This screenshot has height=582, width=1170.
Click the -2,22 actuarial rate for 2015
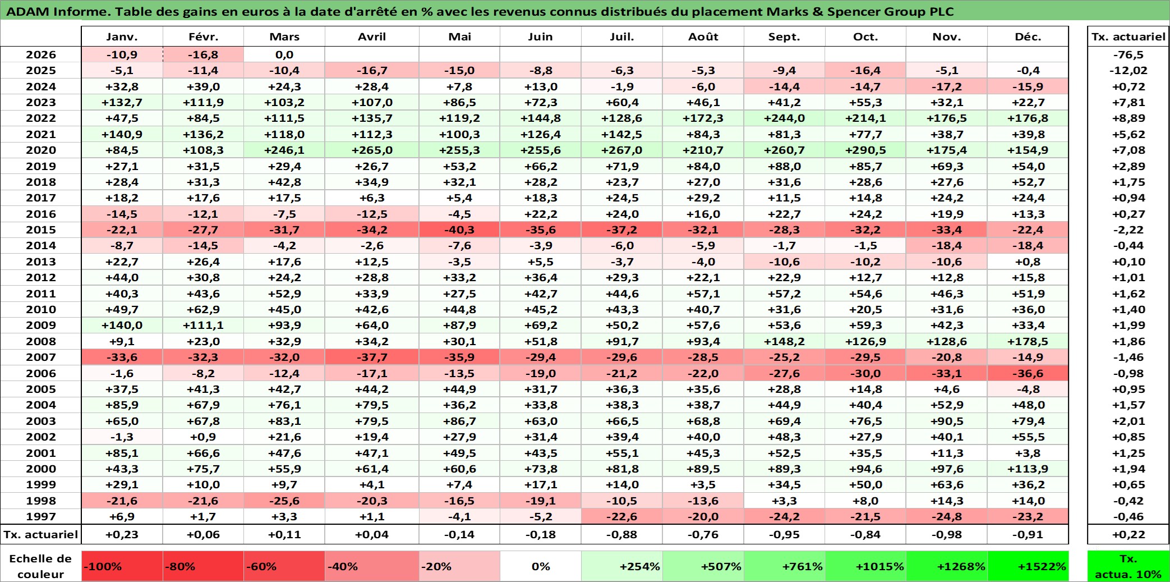[x=1128, y=230]
